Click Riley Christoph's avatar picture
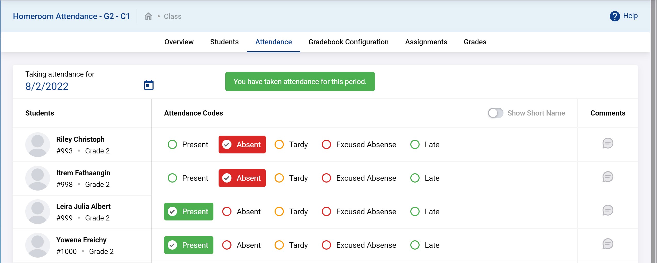This screenshot has height=263, width=657. click(x=37, y=145)
